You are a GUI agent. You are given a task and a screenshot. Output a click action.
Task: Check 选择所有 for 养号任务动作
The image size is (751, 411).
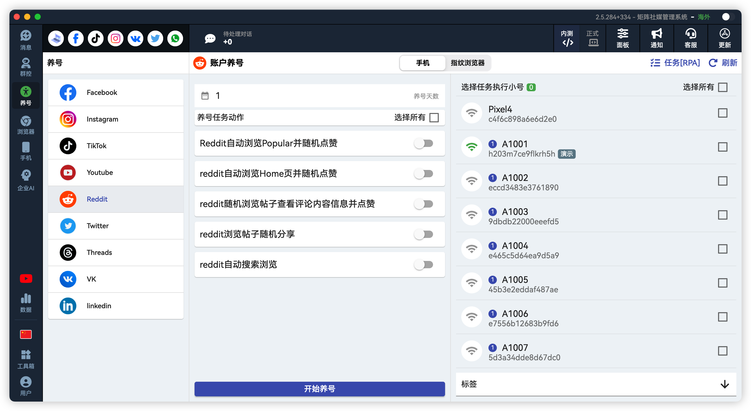point(434,117)
